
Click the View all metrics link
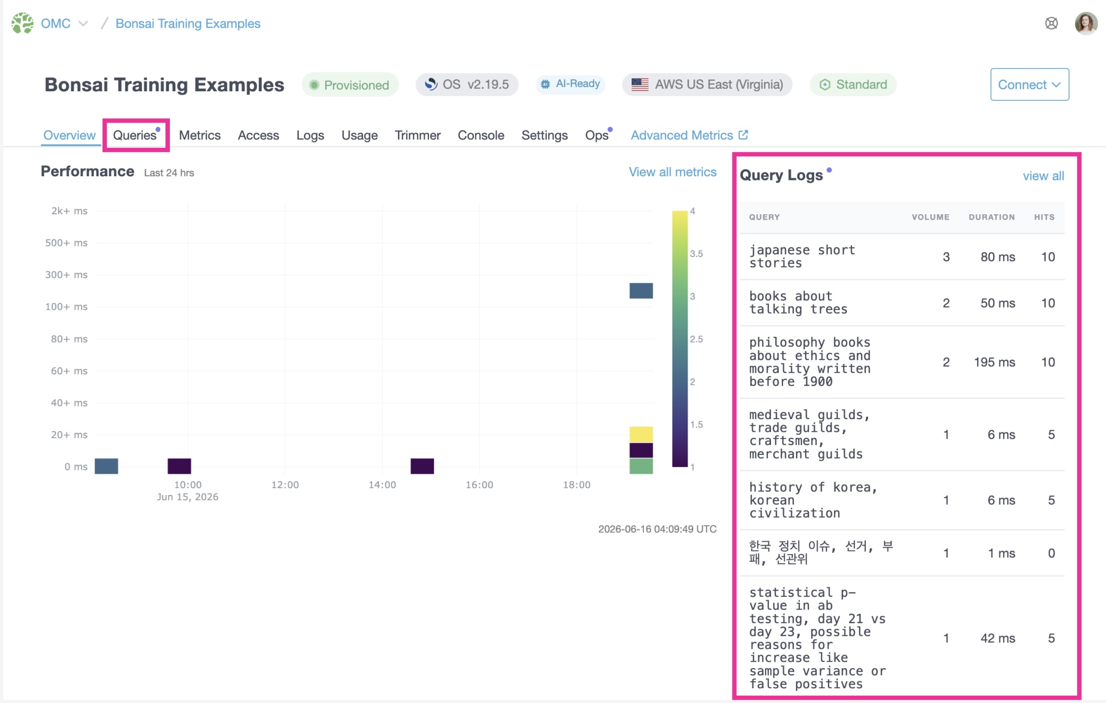[672, 172]
